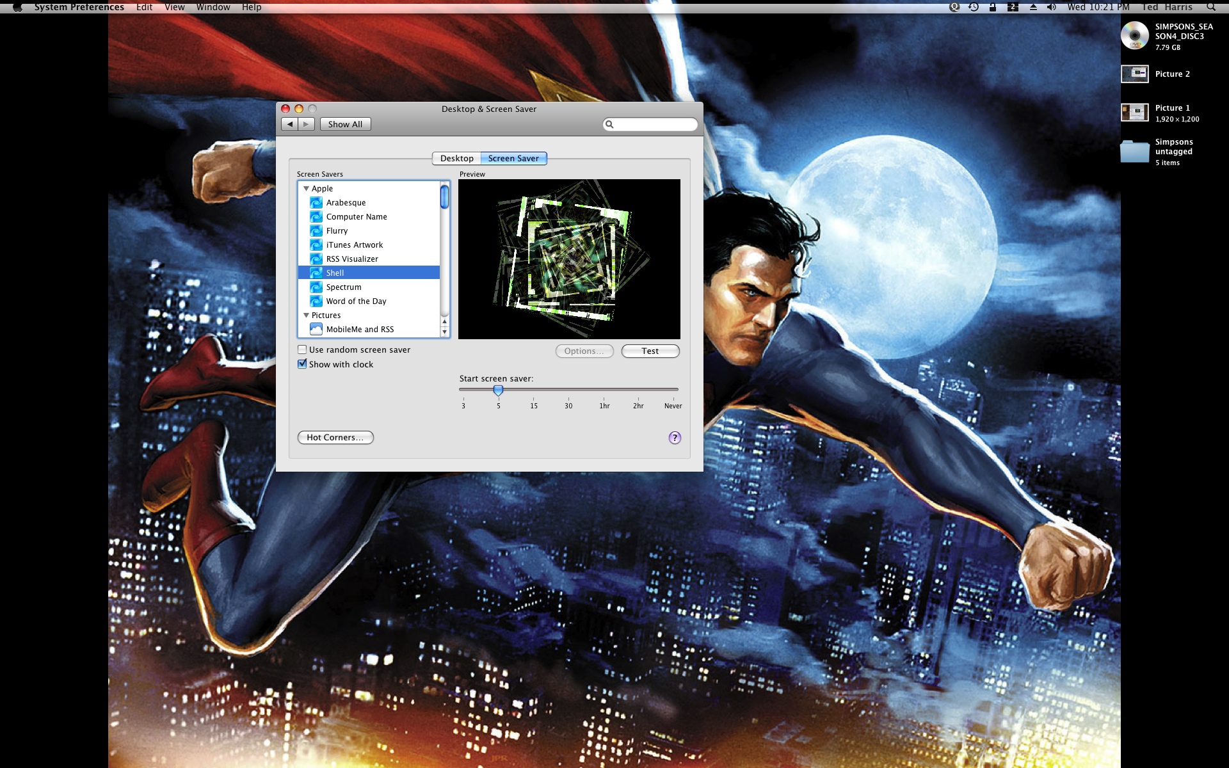The width and height of the screenshot is (1229, 768).
Task: Go forward with the right arrow button
Action: pyautogui.click(x=307, y=124)
